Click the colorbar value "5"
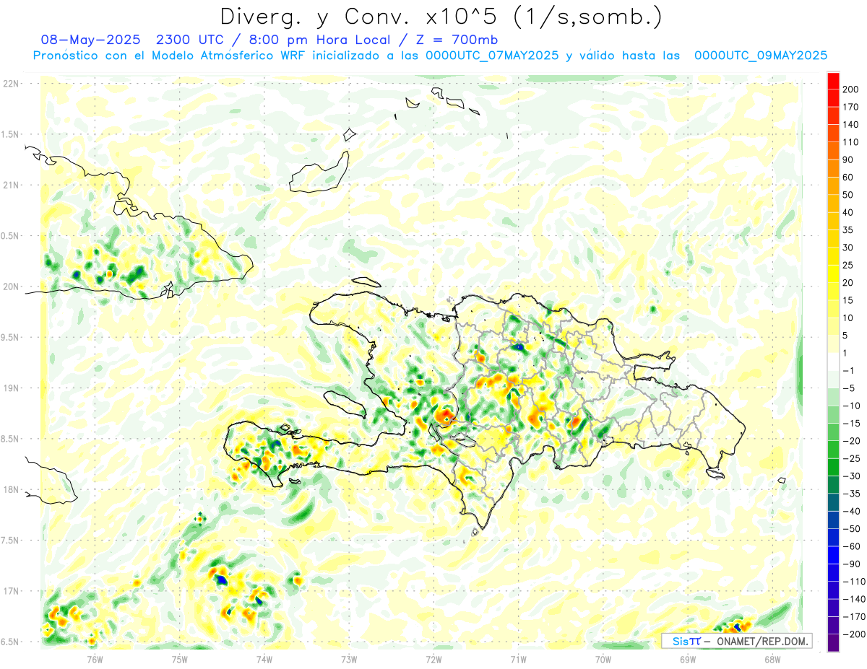 click(845, 336)
